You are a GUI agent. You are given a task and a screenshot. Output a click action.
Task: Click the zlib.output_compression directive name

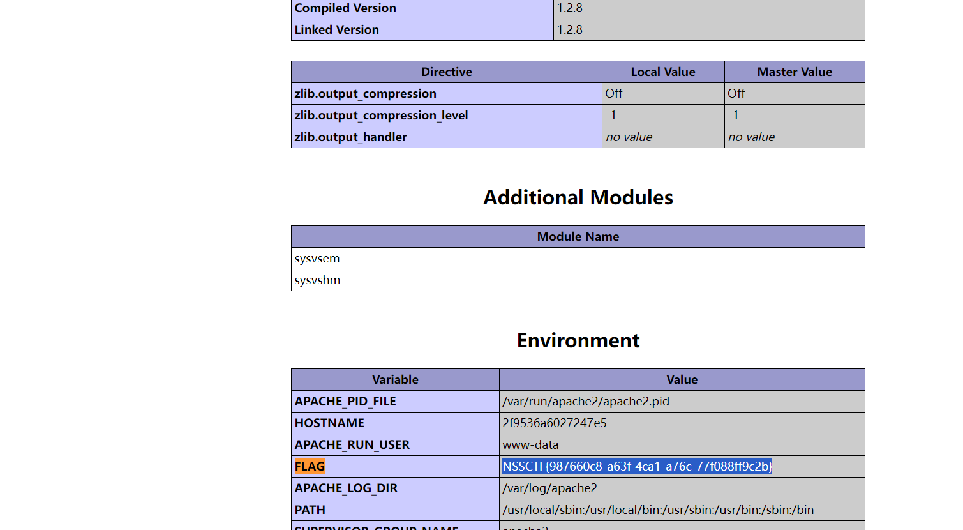point(365,94)
